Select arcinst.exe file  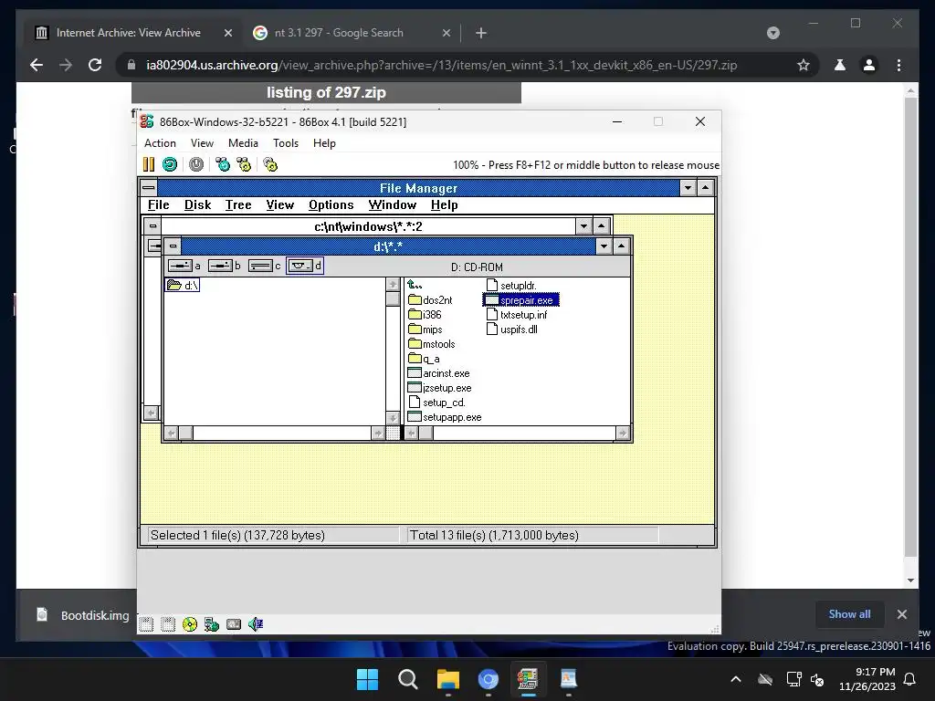pos(439,373)
